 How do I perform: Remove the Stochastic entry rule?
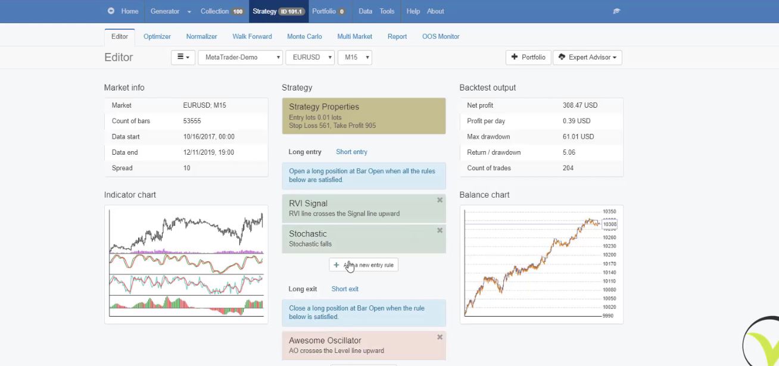(440, 230)
